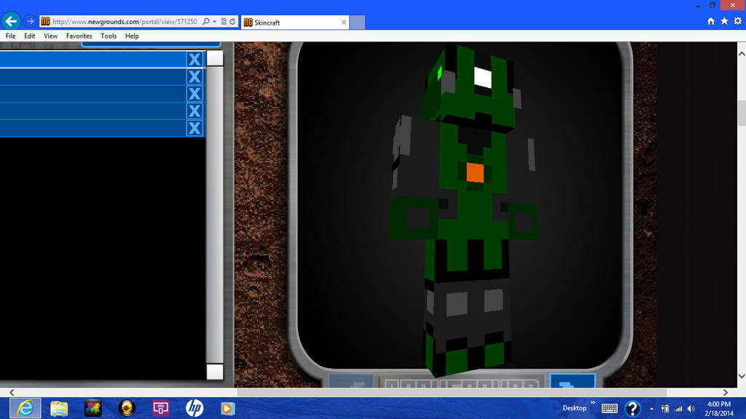The image size is (746, 419).
Task: Remove the third layer with its X button
Action: click(194, 94)
